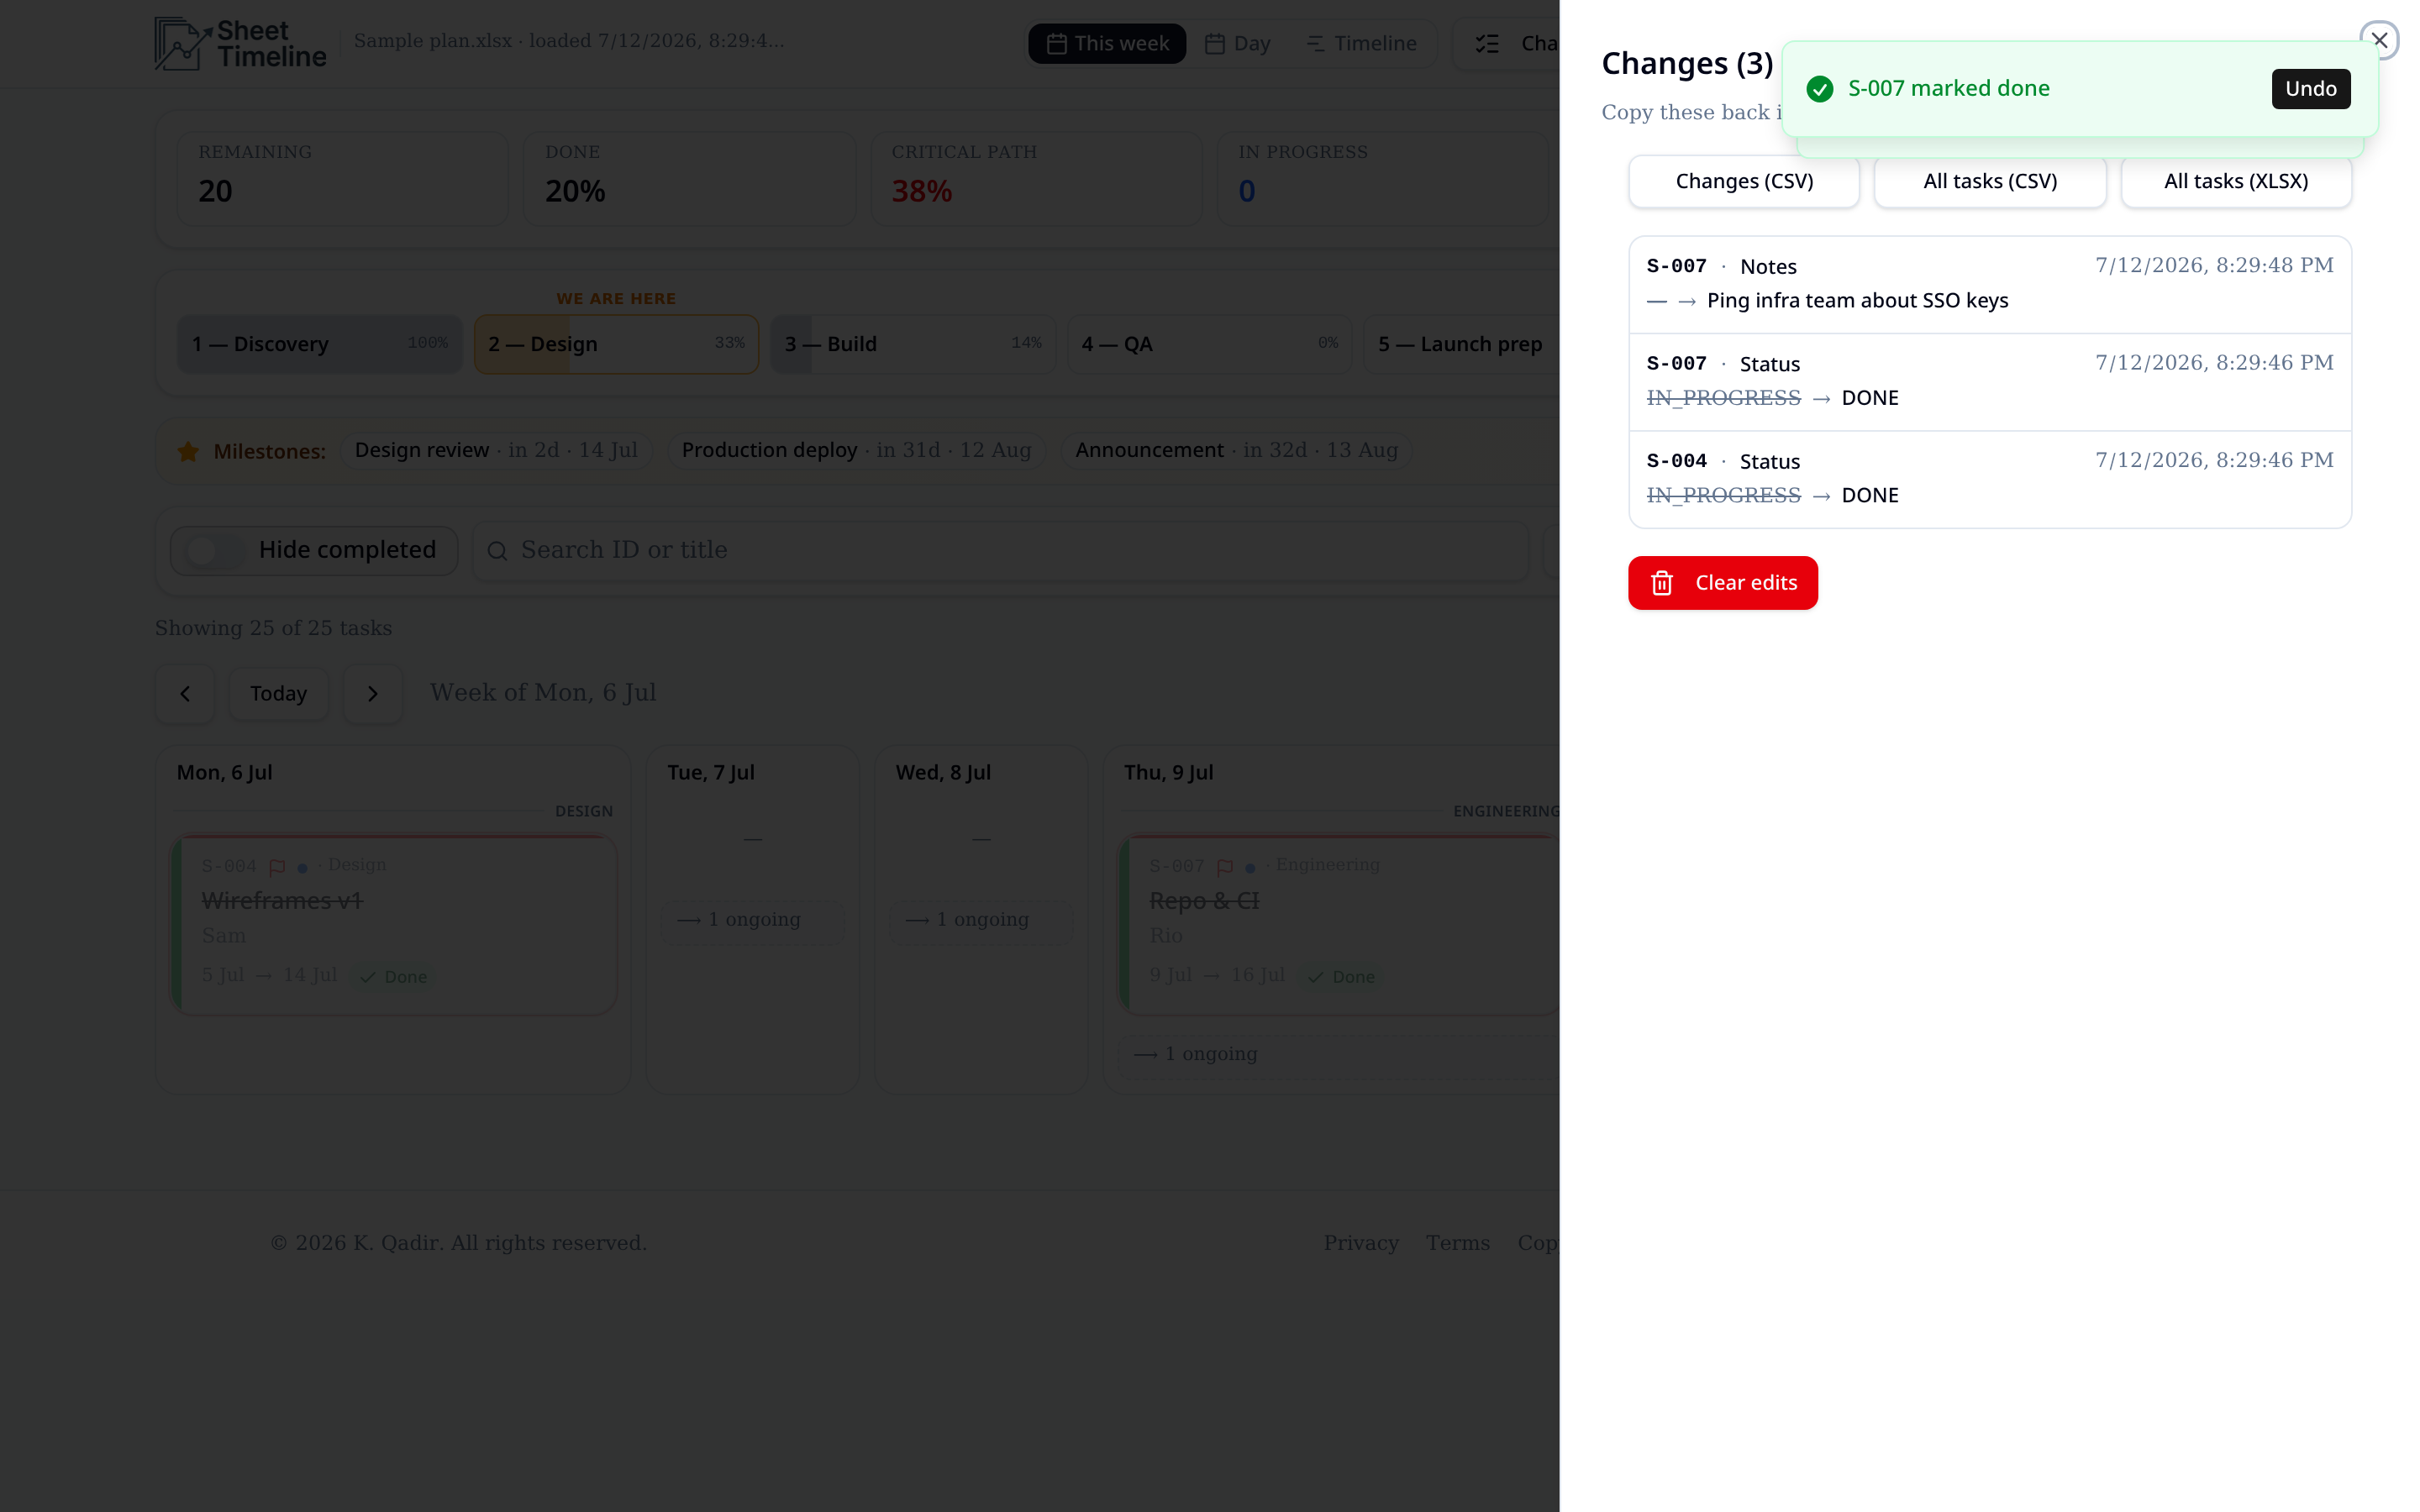Click the Milestones star icon
The width and height of the screenshot is (2420, 1512).
tap(188, 451)
